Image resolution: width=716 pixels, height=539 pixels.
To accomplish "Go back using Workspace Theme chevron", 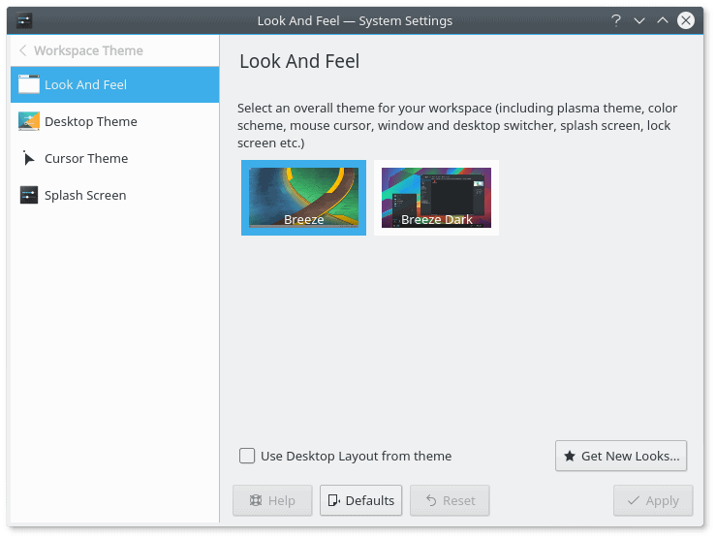I will [x=23, y=50].
